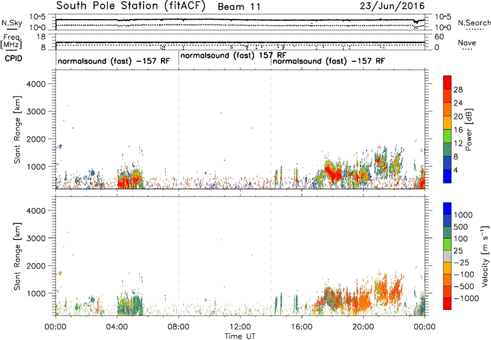Click the first 'normalsound (fast) -157 RF' label
The height and width of the screenshot is (340, 491).
[x=114, y=61]
